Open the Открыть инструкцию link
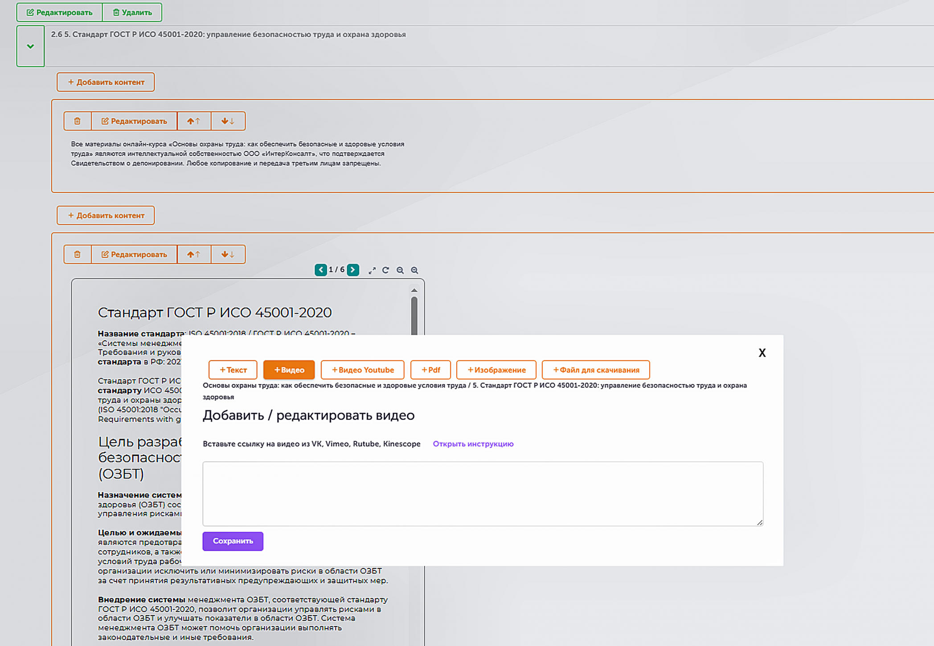The width and height of the screenshot is (934, 646). 473,444
